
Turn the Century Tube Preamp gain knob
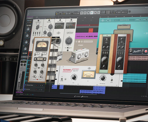pos(38,27)
